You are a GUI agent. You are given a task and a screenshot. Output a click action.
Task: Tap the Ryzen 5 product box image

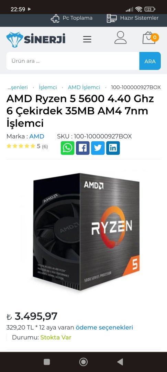click(x=86, y=231)
